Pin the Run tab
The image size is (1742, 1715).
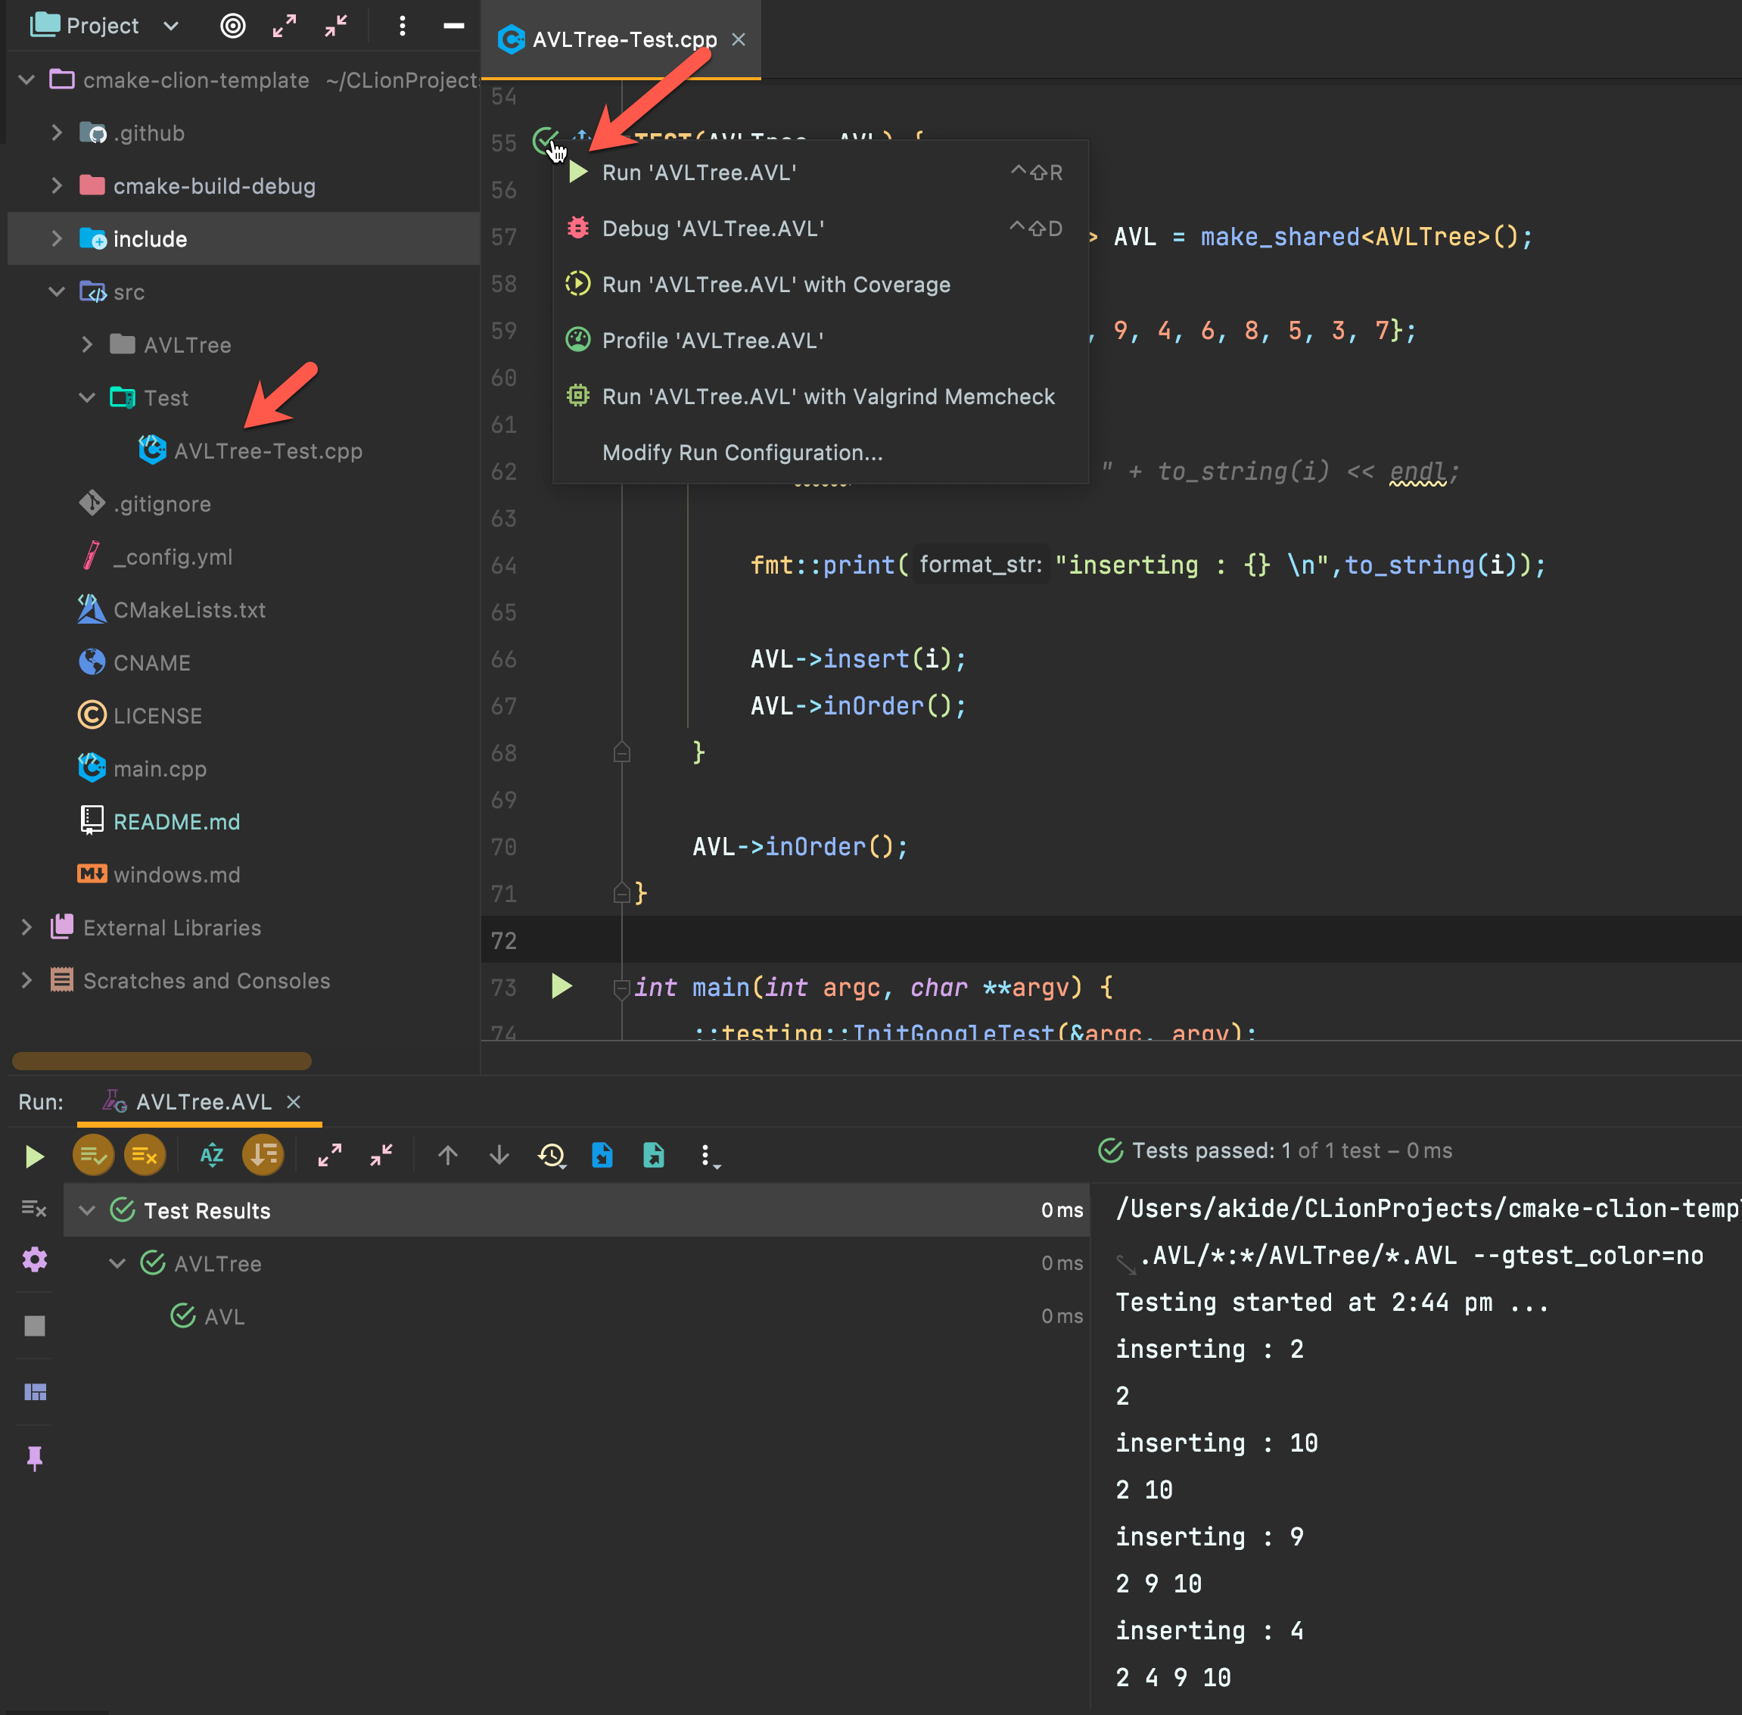[x=34, y=1458]
